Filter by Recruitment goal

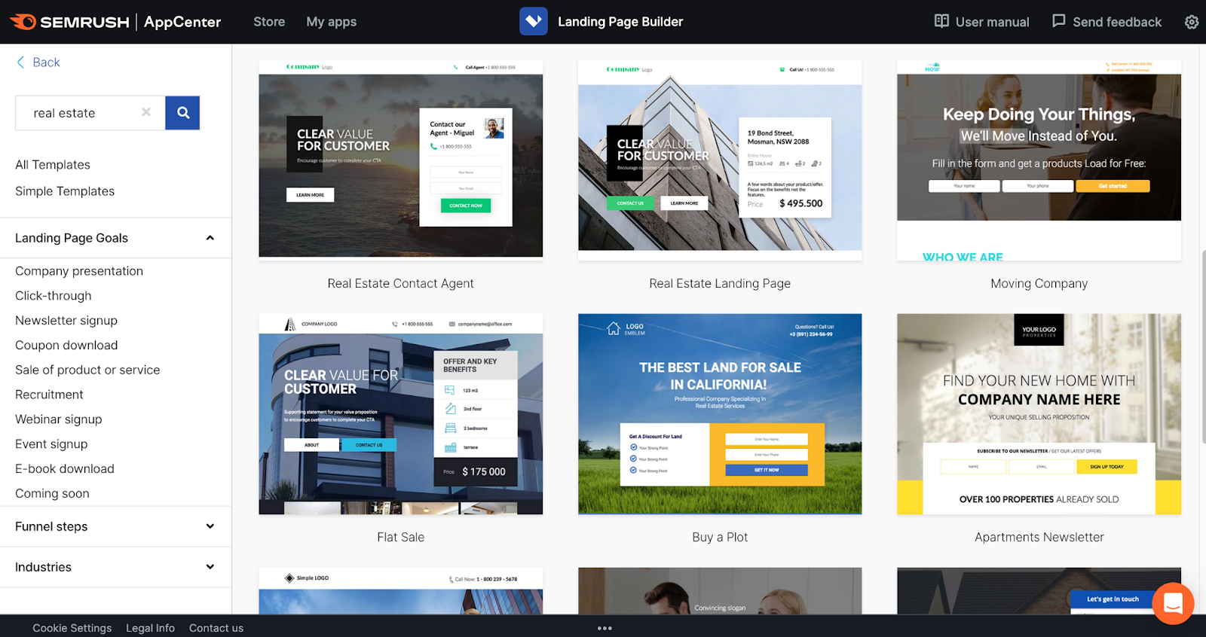coord(49,395)
